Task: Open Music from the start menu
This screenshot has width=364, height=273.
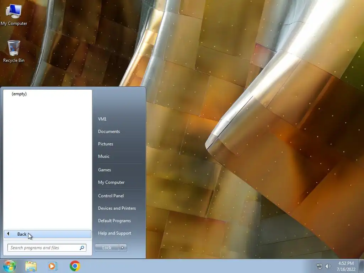Action: point(103,156)
